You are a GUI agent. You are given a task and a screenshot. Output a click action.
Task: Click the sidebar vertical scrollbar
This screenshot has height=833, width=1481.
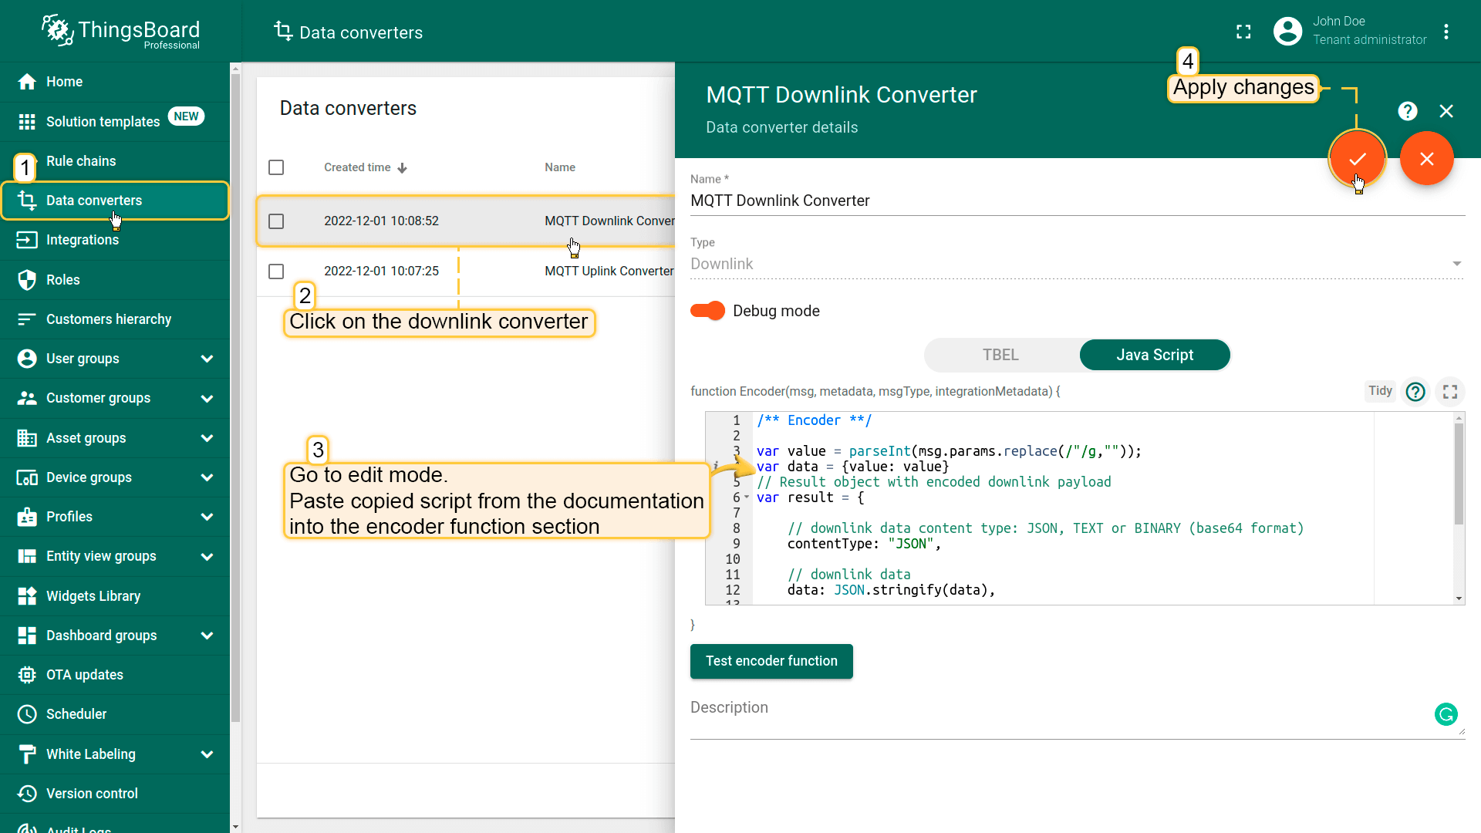point(235,397)
